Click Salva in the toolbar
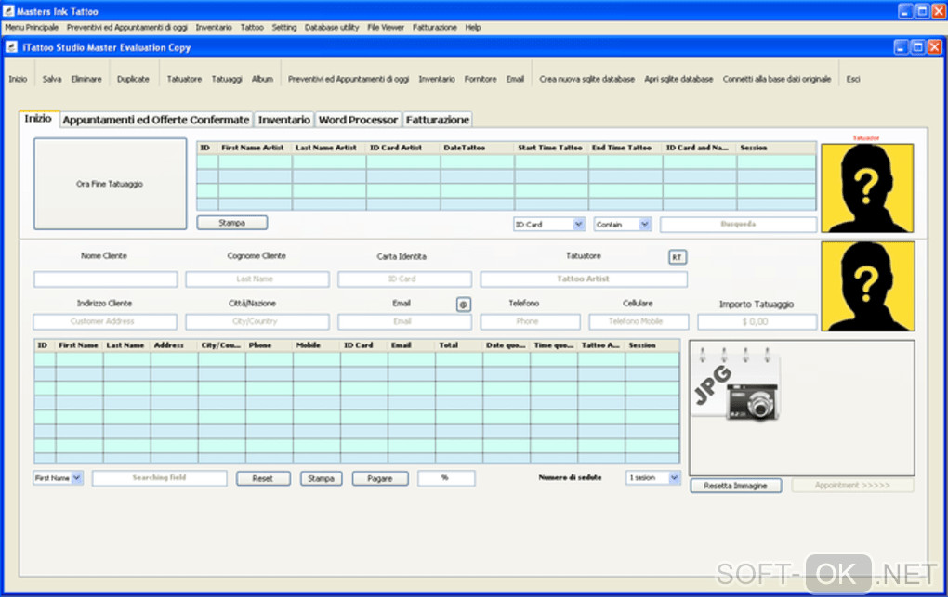Image resolution: width=948 pixels, height=597 pixels. click(x=52, y=79)
